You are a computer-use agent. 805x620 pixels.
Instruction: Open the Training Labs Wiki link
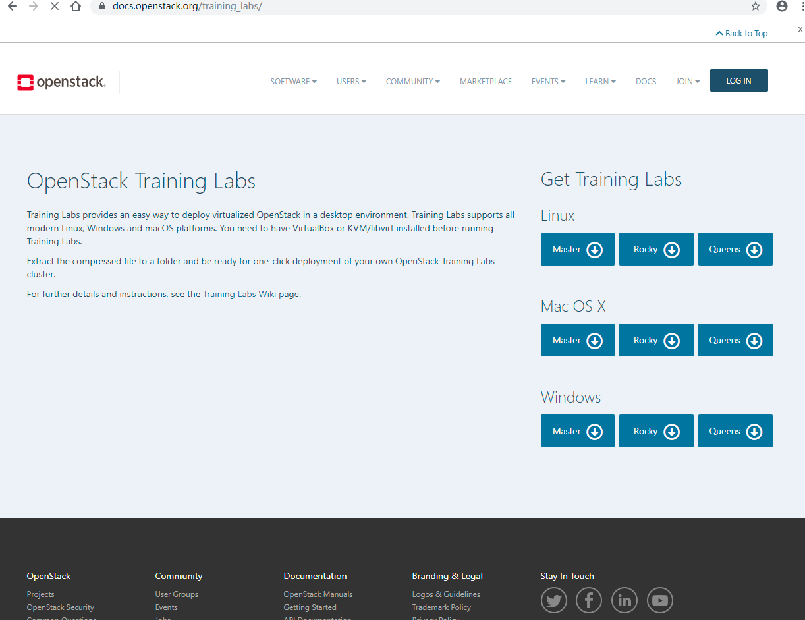[239, 295]
